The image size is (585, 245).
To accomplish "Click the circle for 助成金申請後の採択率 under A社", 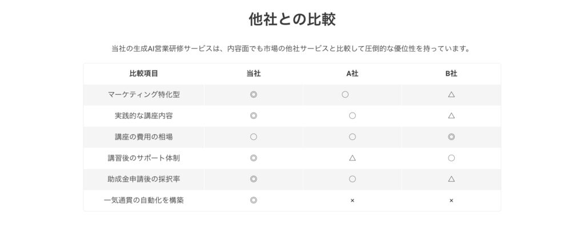I will click(x=352, y=179).
